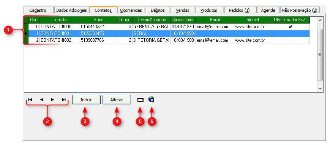Switch to the Agenda tab
The width and height of the screenshot is (330, 145).
pos(268,10)
